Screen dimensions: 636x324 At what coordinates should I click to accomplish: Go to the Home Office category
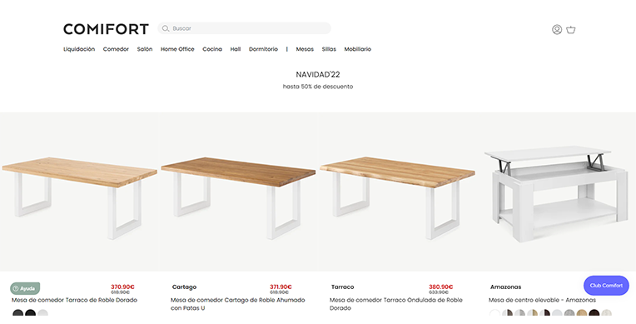(x=177, y=49)
